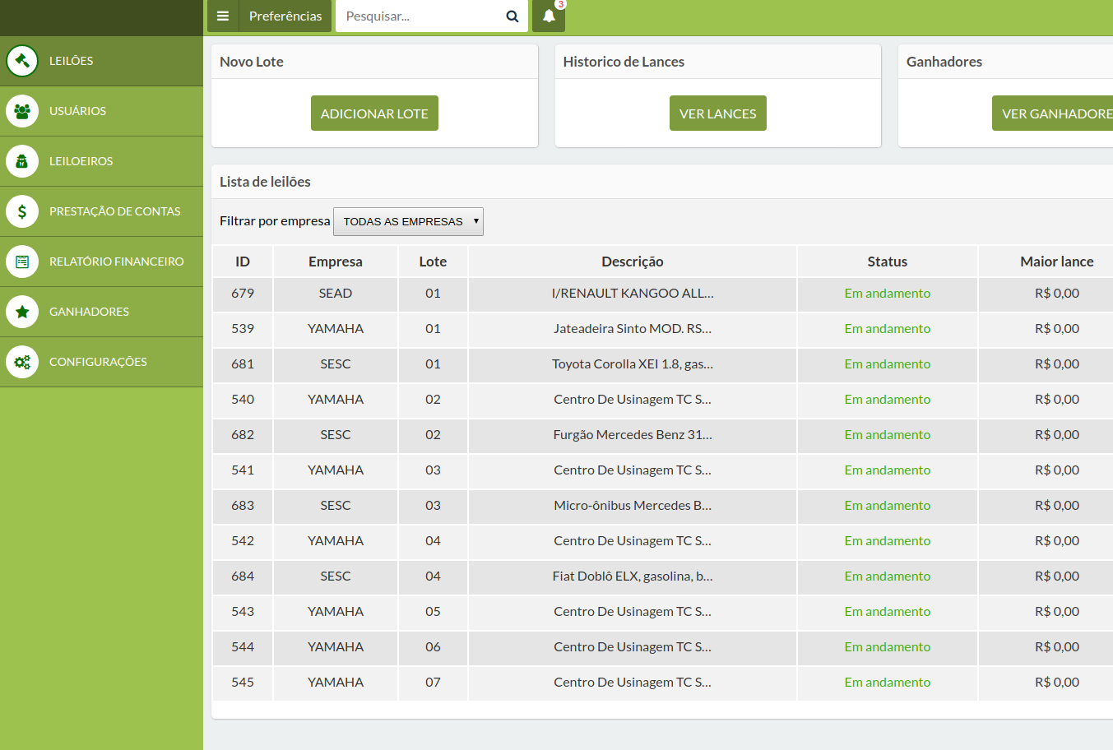Click the Lista de leilões heading
The image size is (1113, 750).
(x=265, y=182)
